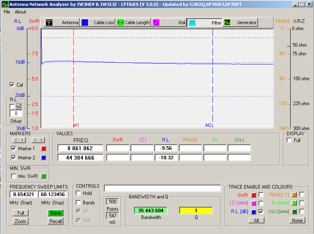Move Marker 1 left with arrow

[16, 140]
